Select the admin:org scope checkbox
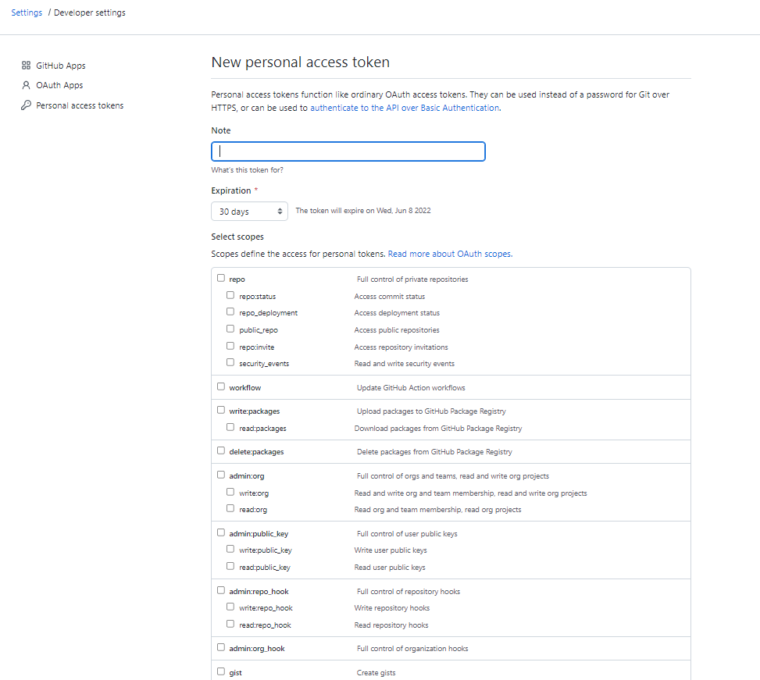The height and width of the screenshot is (680, 760). pos(221,475)
